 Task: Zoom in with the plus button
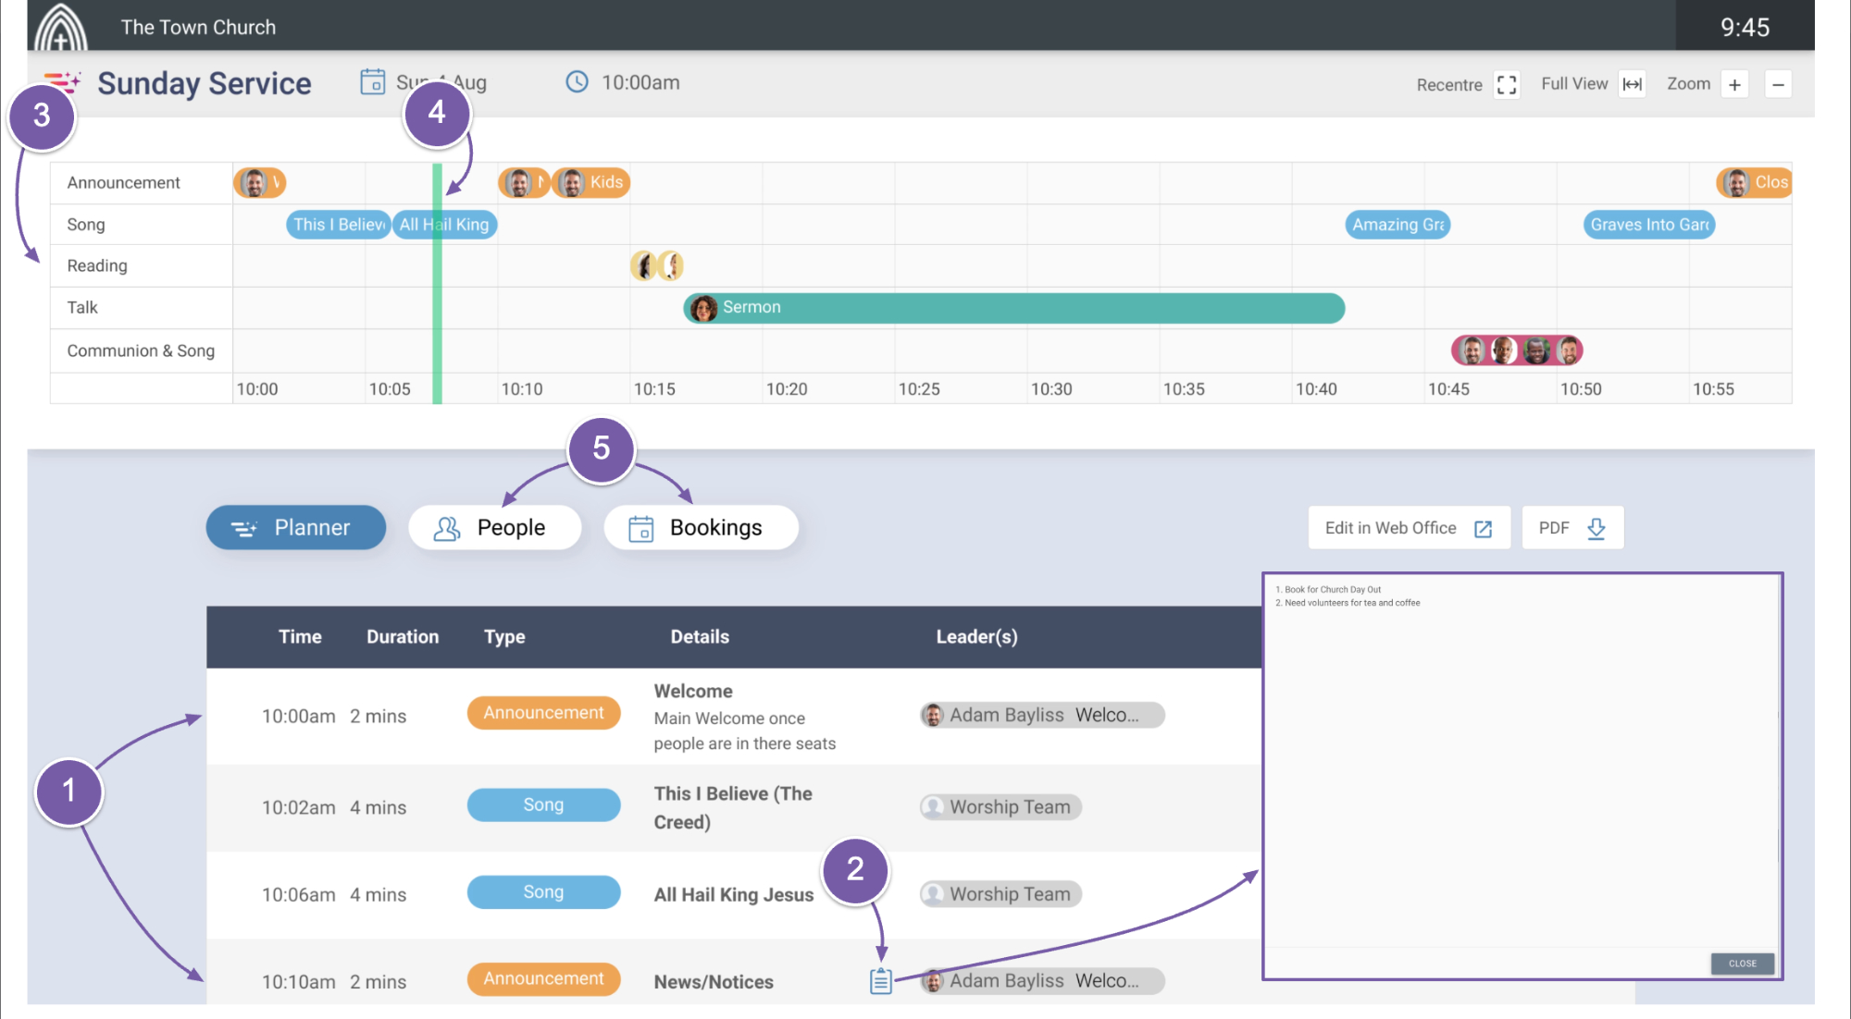tap(1734, 84)
